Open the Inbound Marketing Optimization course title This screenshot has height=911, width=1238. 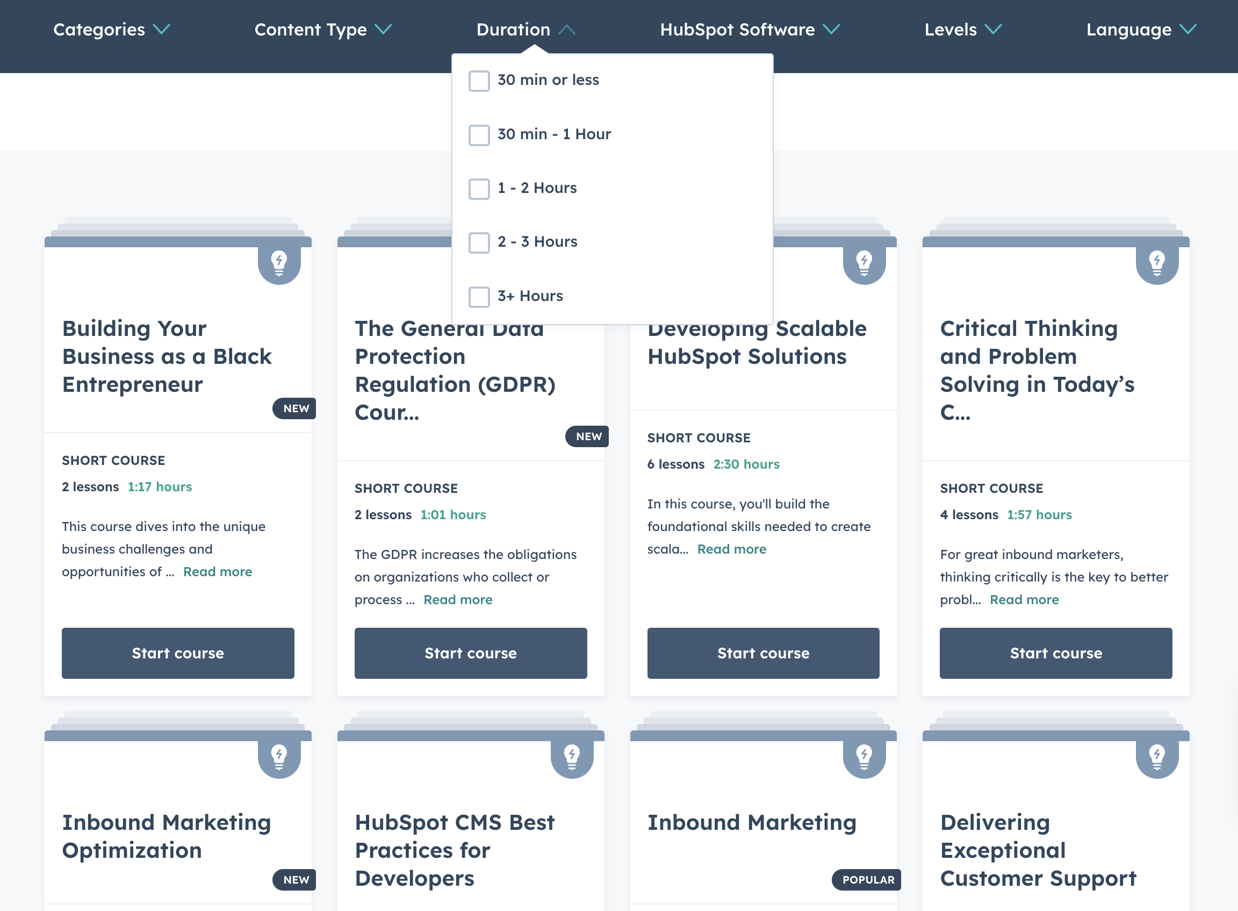167,836
